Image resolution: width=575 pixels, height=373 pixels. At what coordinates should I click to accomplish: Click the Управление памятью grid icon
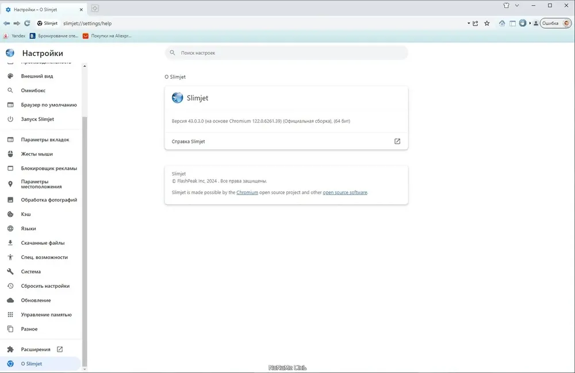pyautogui.click(x=10, y=314)
